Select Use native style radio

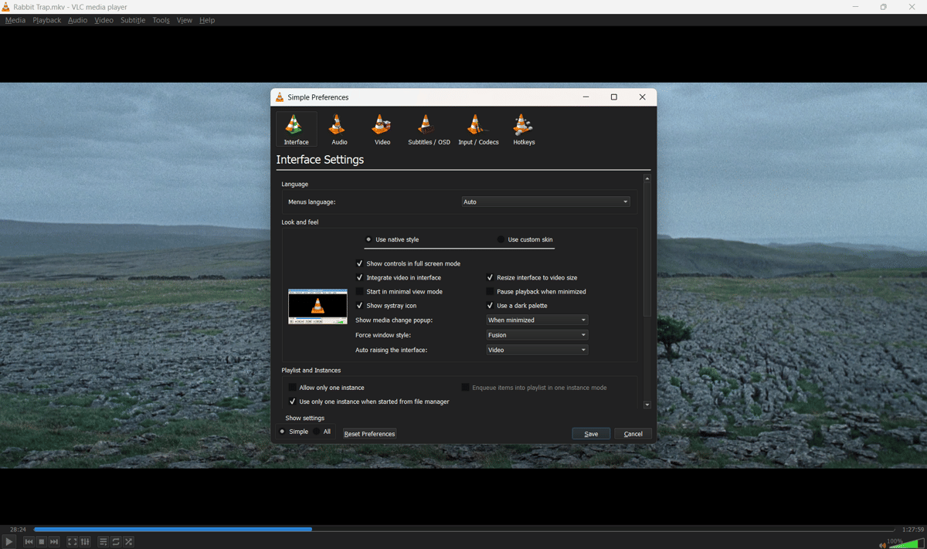[368, 239]
